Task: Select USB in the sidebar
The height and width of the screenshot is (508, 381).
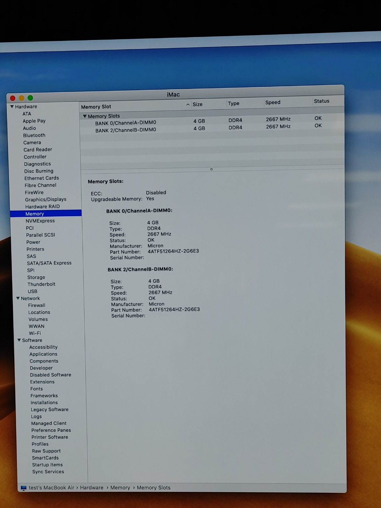Action: tap(32, 291)
